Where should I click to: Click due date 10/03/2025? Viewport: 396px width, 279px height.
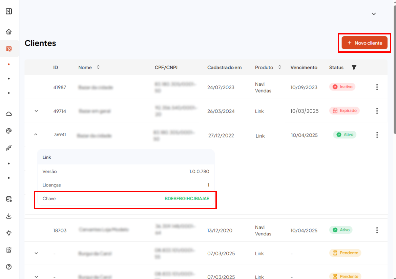304,111
